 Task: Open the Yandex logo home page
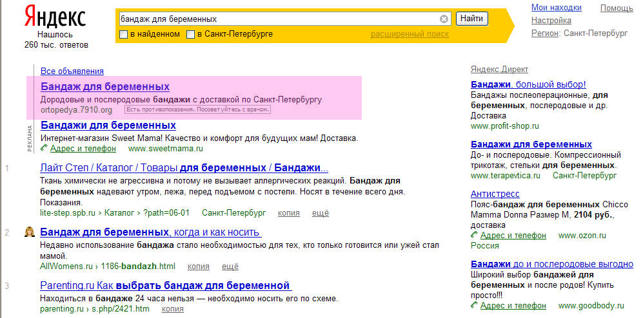tap(55, 16)
